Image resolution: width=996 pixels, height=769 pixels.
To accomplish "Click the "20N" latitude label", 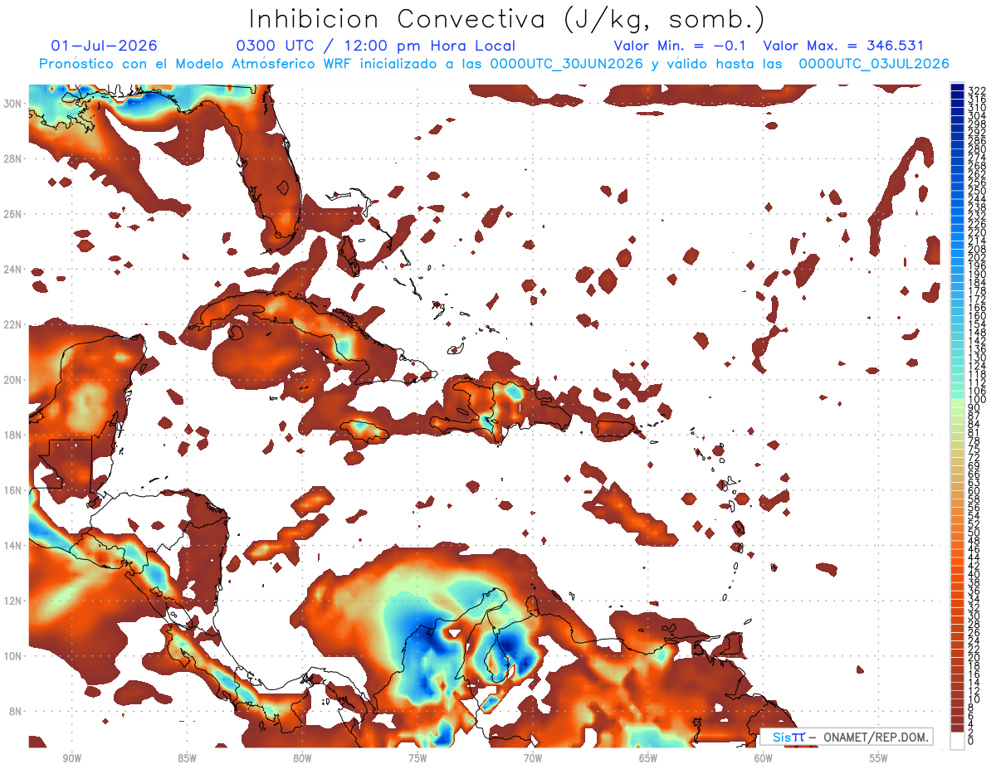I will tap(13, 380).
